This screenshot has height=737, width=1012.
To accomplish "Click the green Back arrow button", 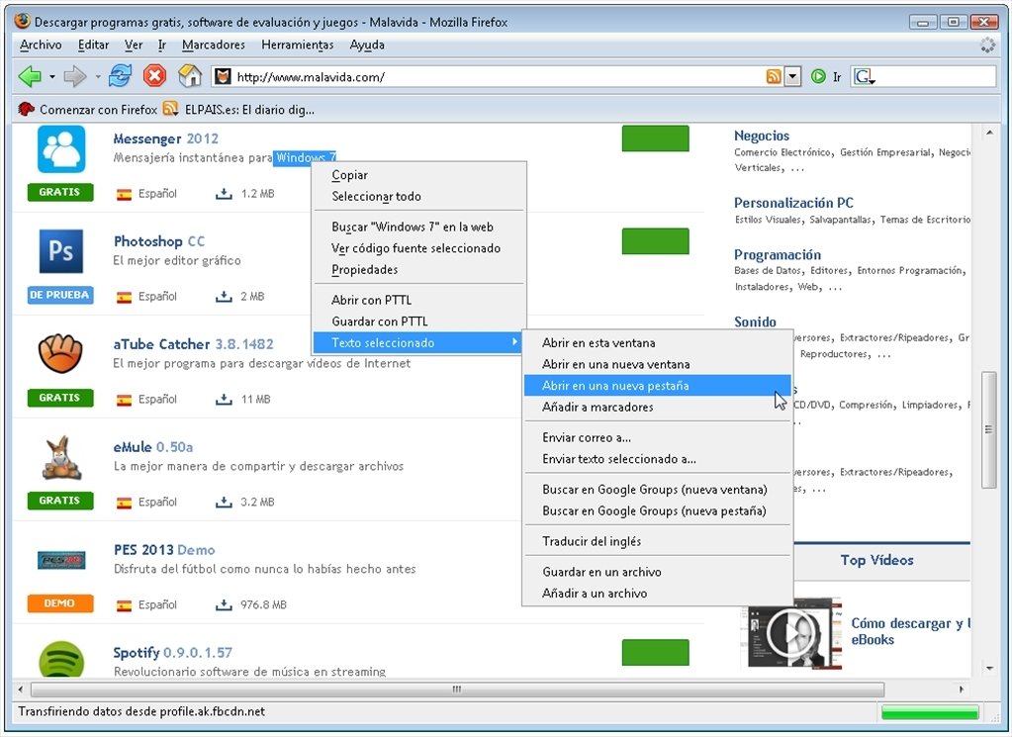I will 30,76.
